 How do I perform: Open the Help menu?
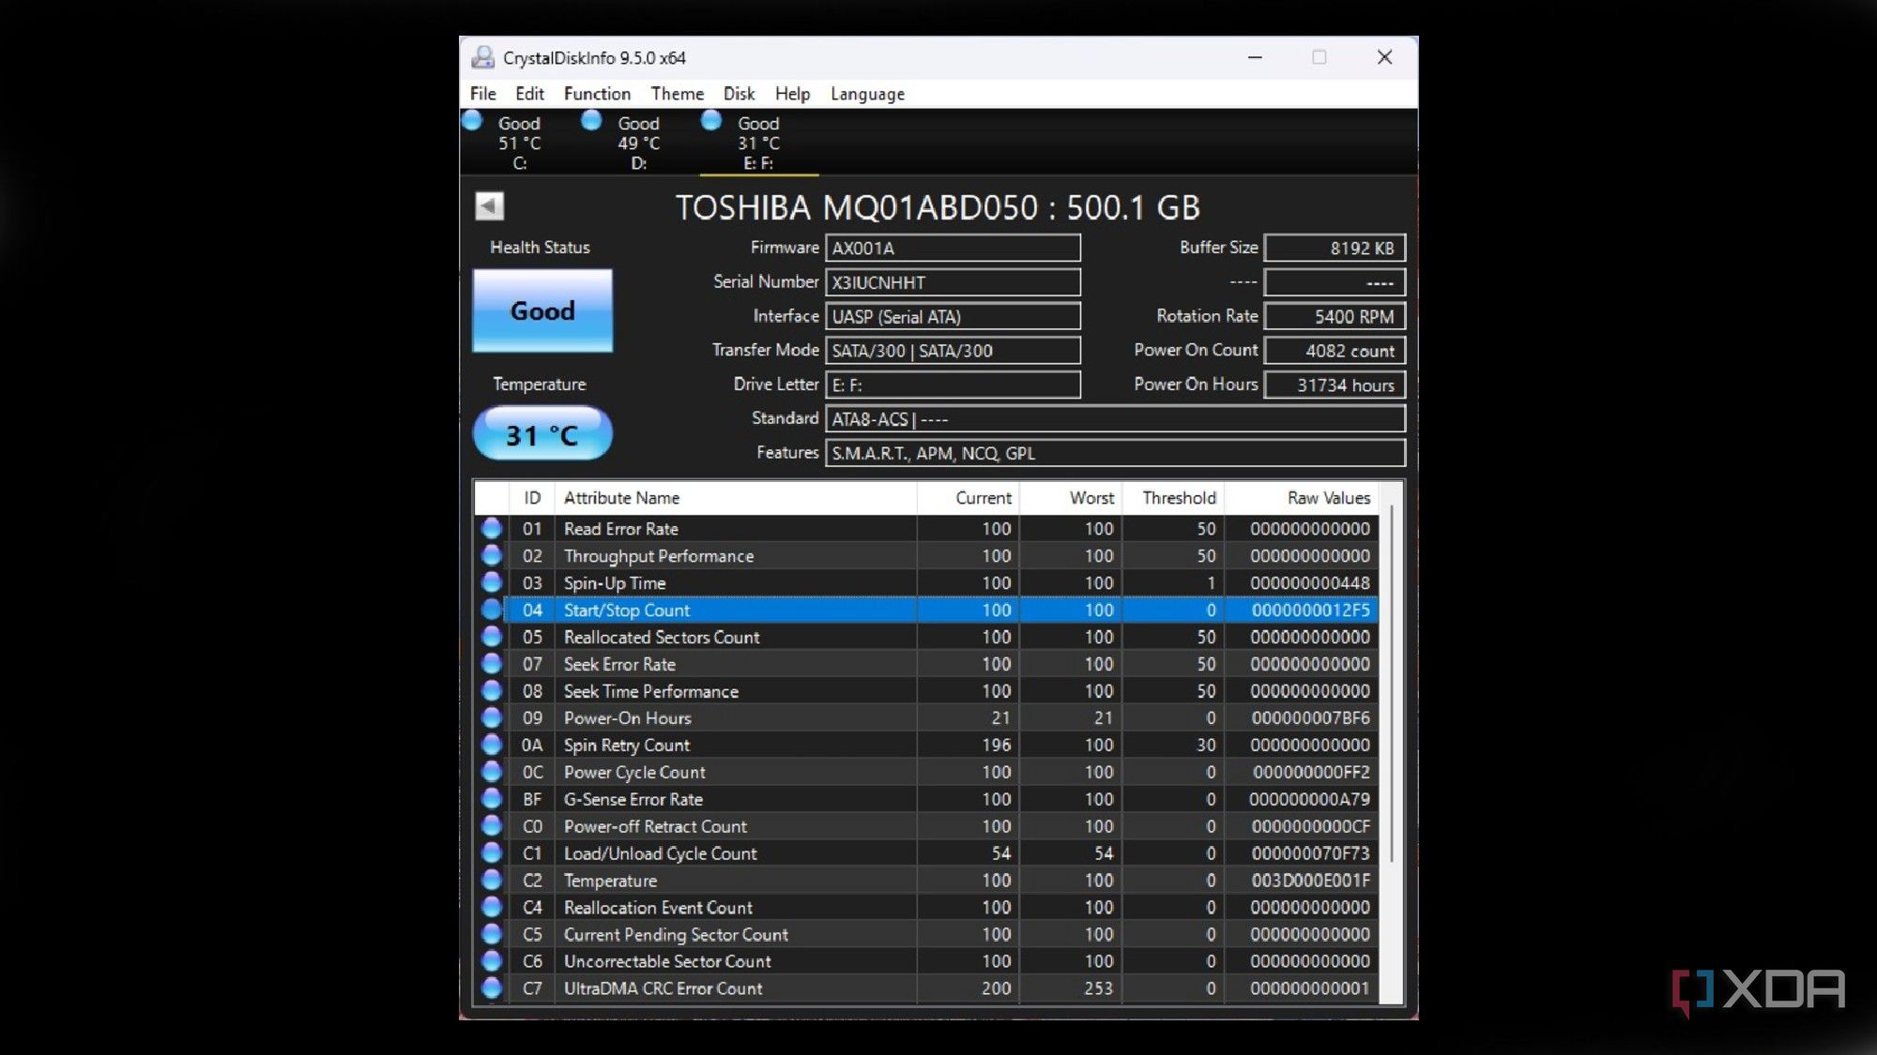(792, 94)
